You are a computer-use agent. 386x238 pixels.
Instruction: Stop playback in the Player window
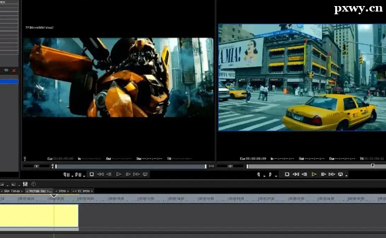tap(92, 174)
